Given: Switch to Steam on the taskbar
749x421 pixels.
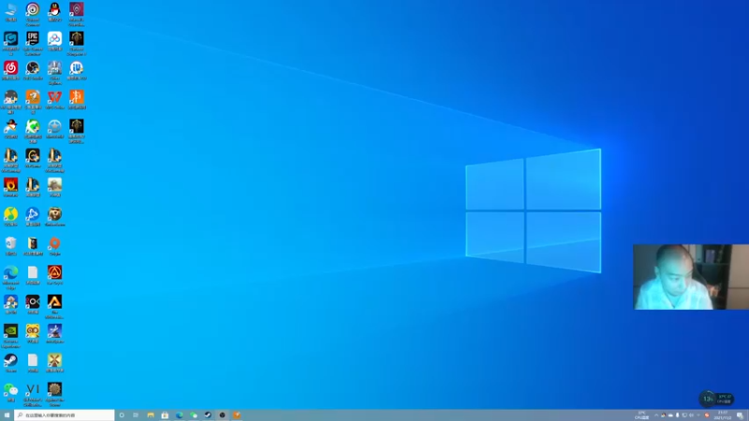Looking at the screenshot, I should point(208,415).
